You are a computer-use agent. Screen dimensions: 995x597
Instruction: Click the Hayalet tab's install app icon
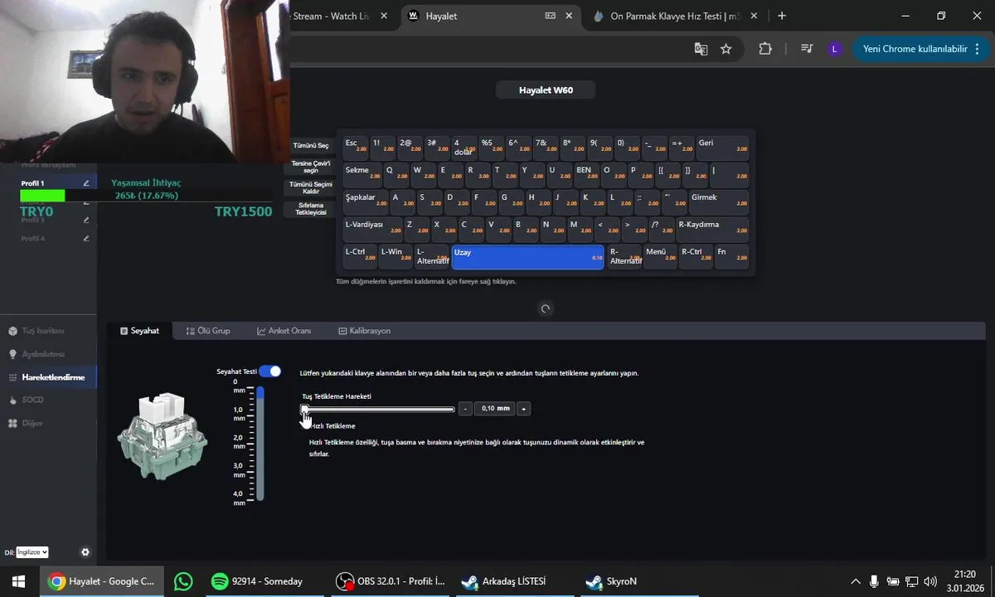(550, 16)
